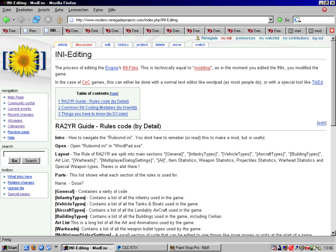Open What links here in toolbox
Screen dimensions: 336x252
point(20,176)
